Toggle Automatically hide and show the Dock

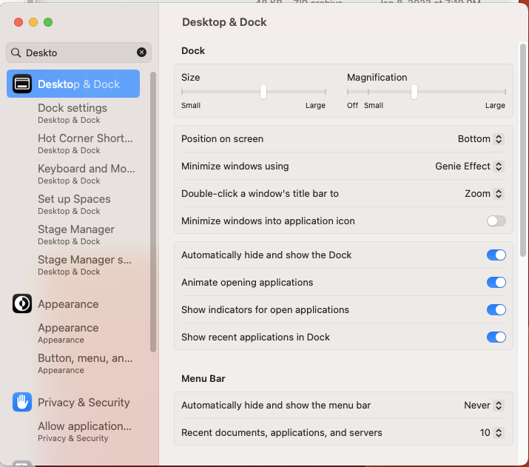pyautogui.click(x=496, y=255)
